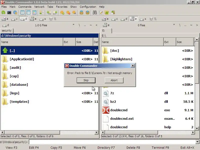Click the swap panels toolbar icon

pos(42,12)
